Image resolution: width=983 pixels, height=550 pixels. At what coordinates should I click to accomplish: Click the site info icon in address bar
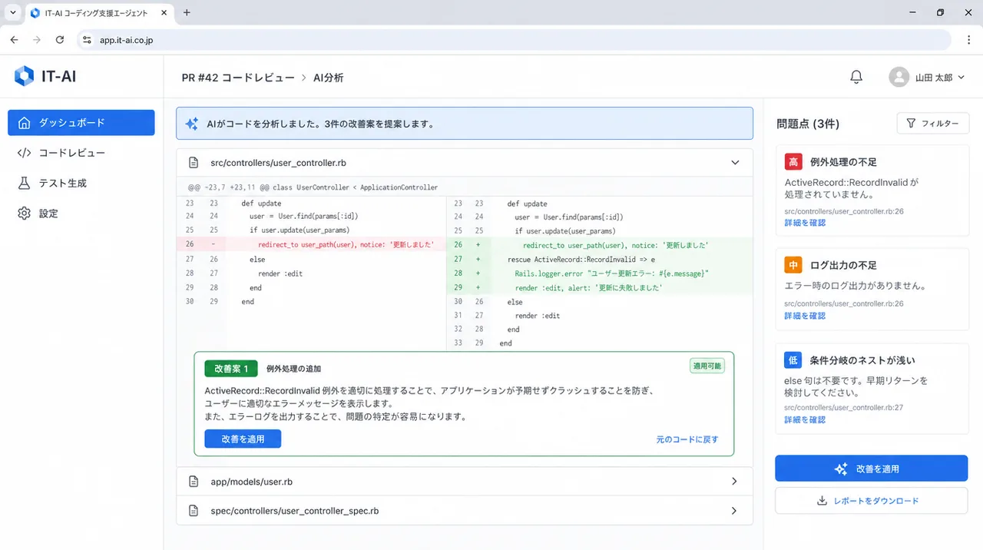tap(88, 40)
